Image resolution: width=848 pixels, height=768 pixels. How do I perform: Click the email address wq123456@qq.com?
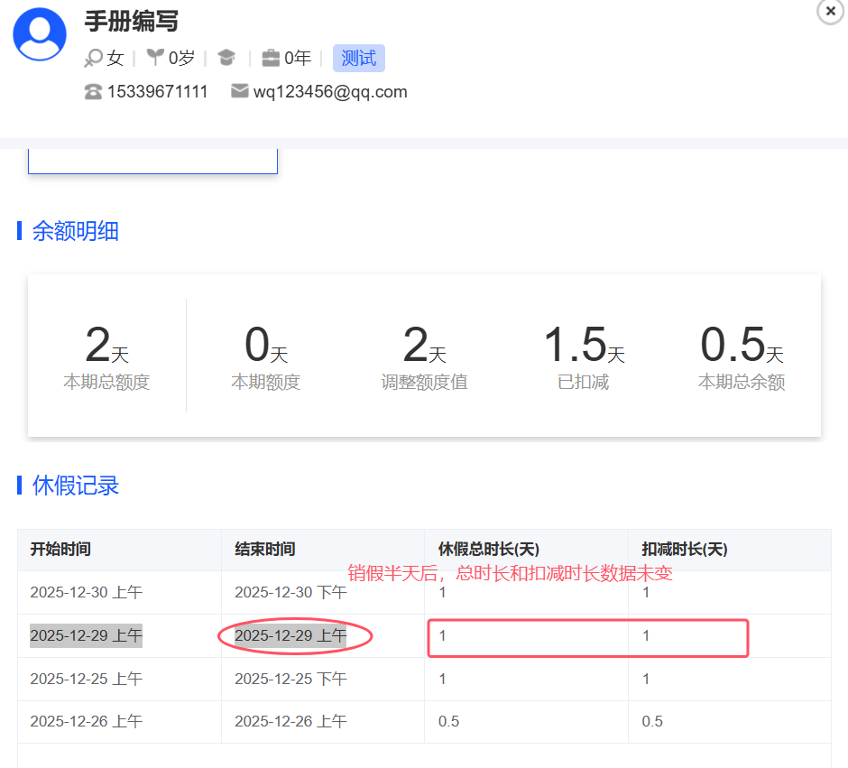click(x=330, y=92)
